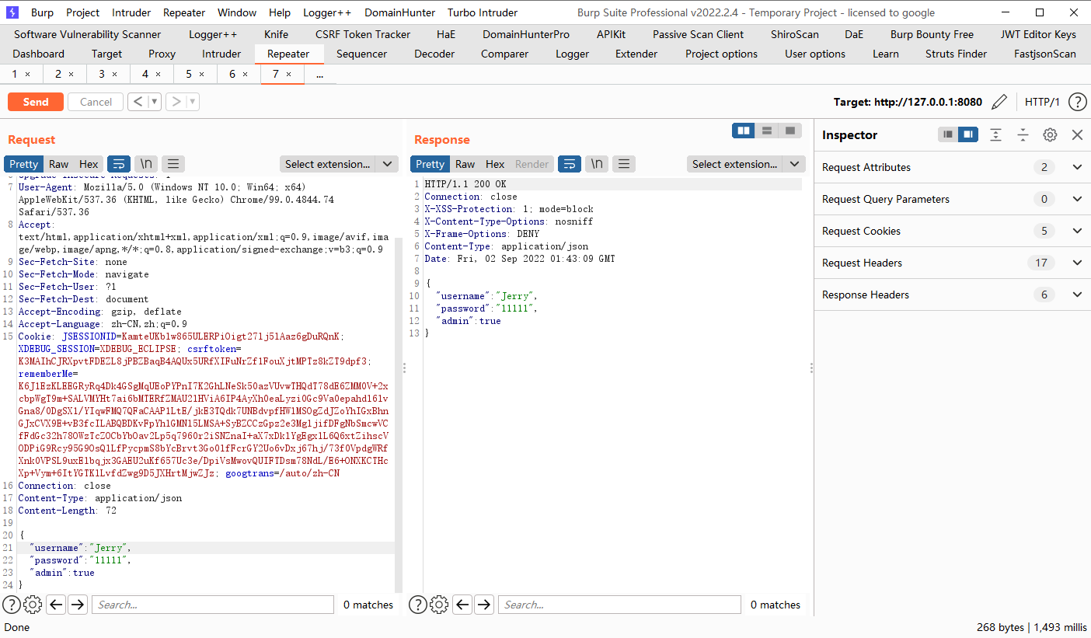1091x638 pixels.
Task: Edit target with the pencil icon
Action: [x=1000, y=102]
